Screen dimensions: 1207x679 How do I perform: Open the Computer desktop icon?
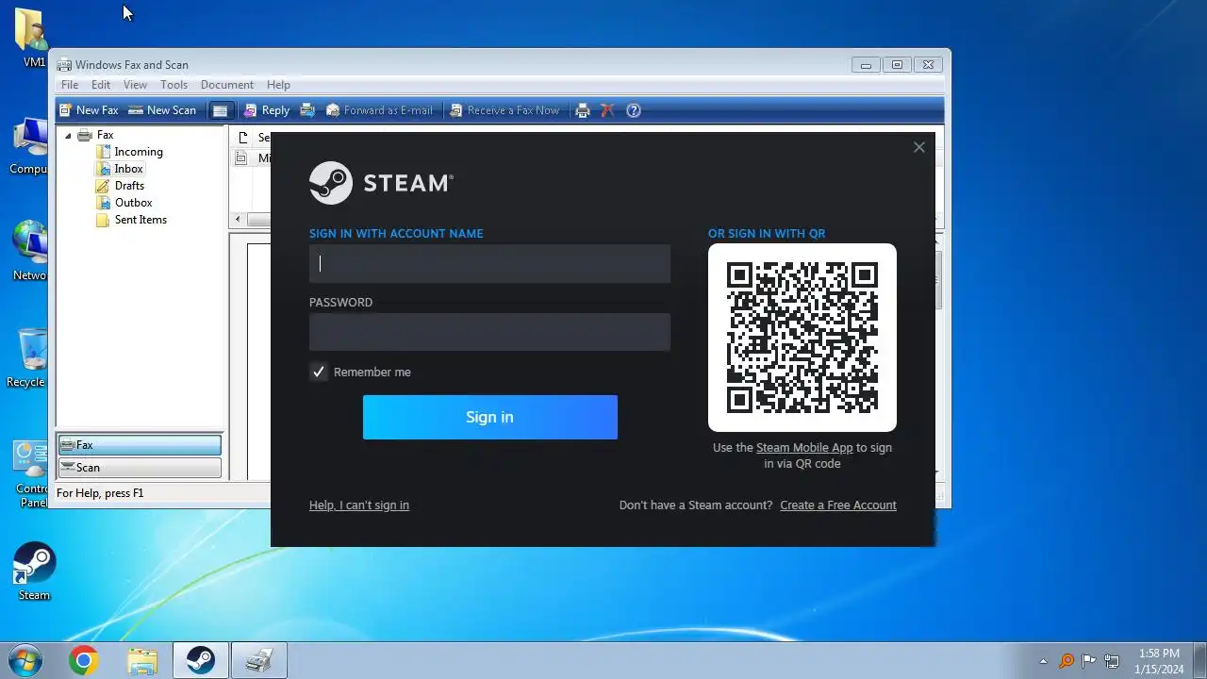point(29,146)
